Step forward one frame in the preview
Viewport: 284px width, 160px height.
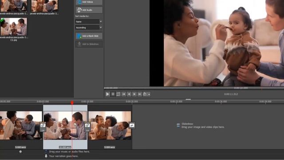(x=134, y=94)
